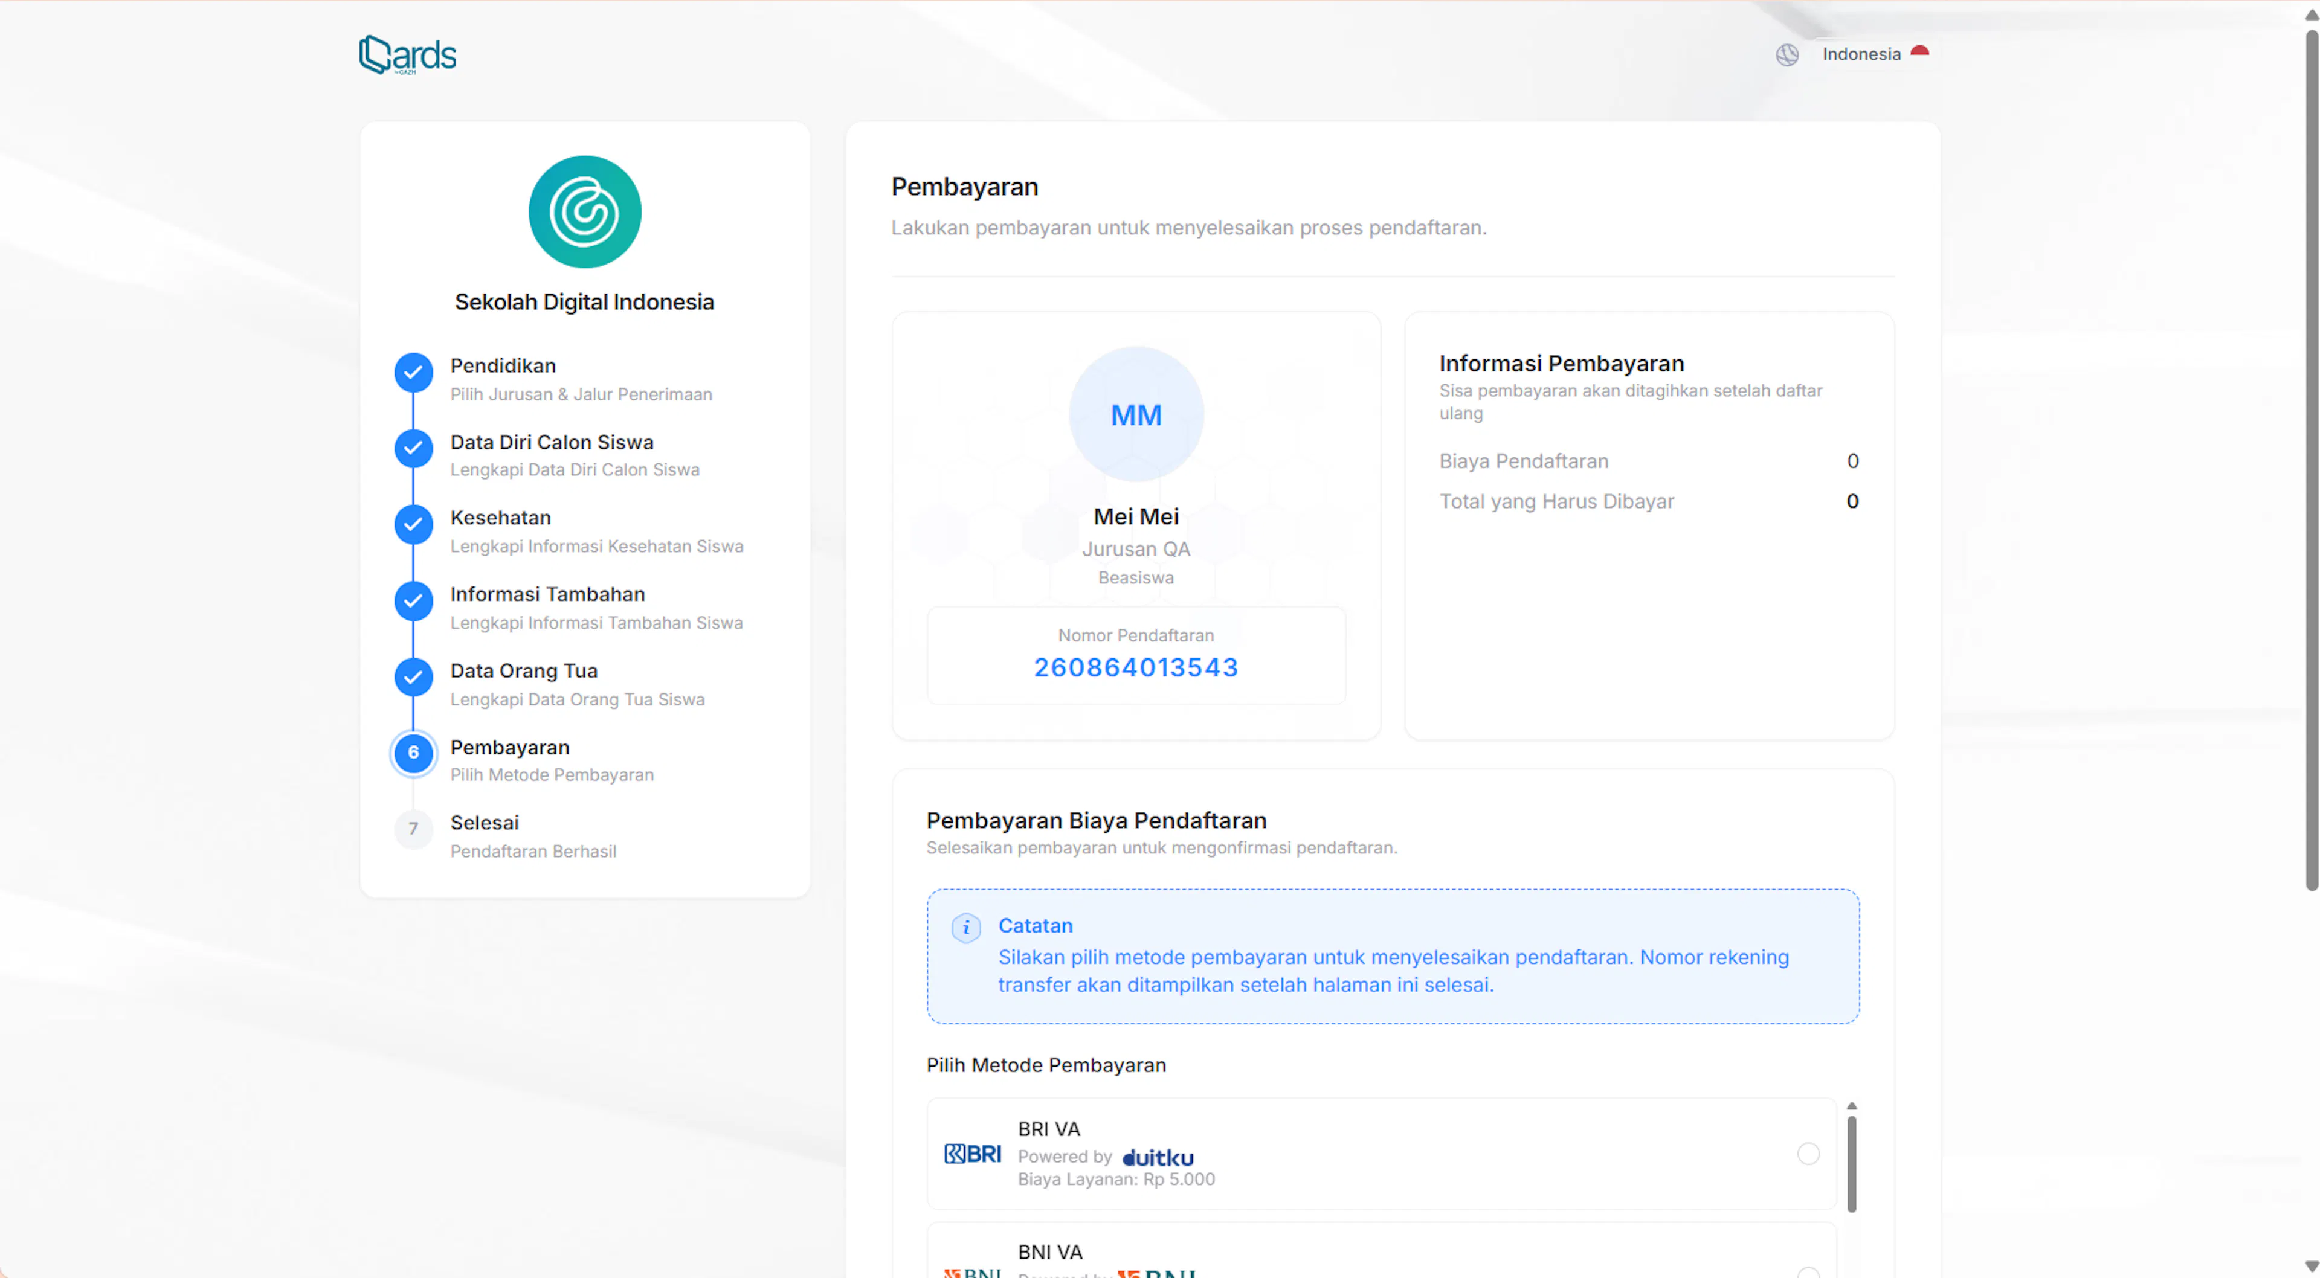Click the Pembayaran Biaya Pendaftaran heading
Viewport: 2320px width, 1278px height.
[x=1096, y=821]
